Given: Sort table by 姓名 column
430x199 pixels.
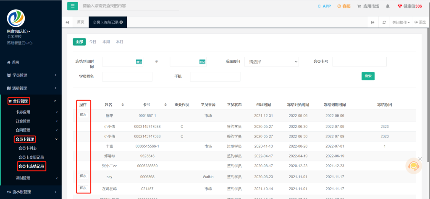Looking at the screenshot, I should (123, 105).
